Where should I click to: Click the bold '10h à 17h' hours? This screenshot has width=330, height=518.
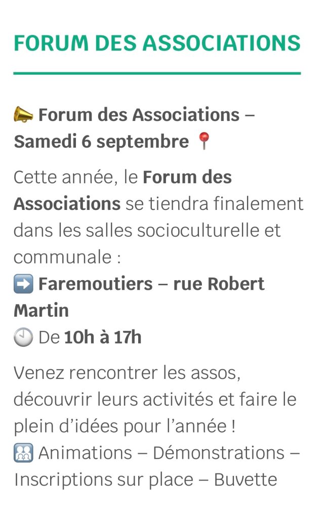[x=103, y=337]
